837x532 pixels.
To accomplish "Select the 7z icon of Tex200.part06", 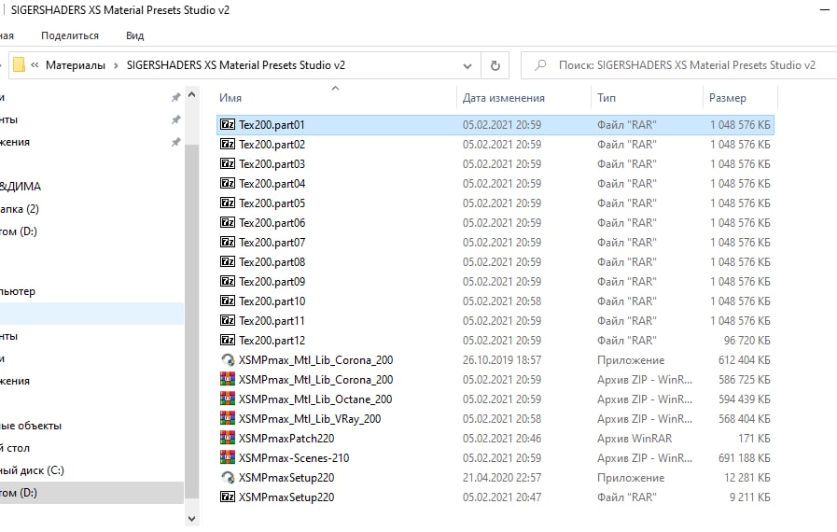I will click(228, 222).
